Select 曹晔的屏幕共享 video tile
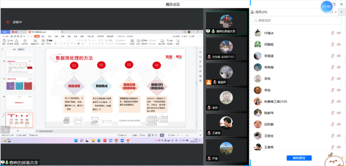Image resolution: width=346 pixels, height=166 pixels. click(226, 23)
